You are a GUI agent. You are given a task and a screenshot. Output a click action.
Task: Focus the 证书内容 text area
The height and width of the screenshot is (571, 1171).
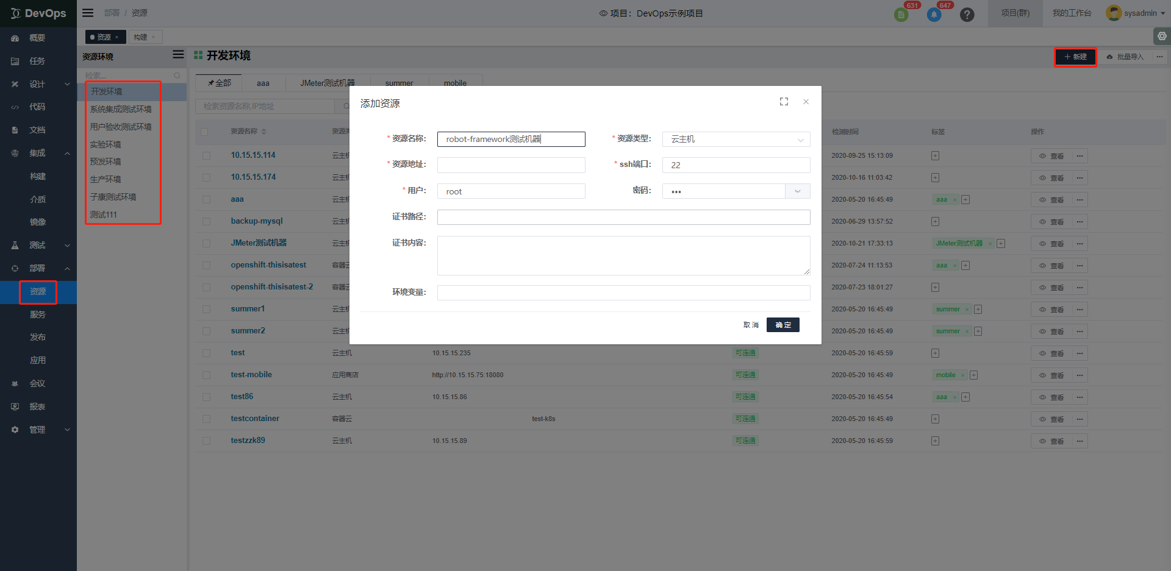pyautogui.click(x=623, y=255)
